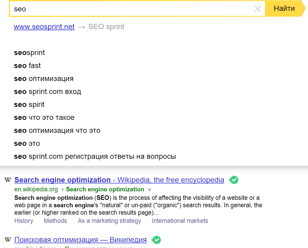
Task: Select the seosprint suggestion
Action: 29,53
